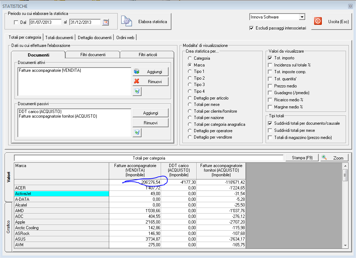Click the end date field 31/12/2013
Image resolution: width=356 pixels, height=258 pixels.
[x=85, y=22]
